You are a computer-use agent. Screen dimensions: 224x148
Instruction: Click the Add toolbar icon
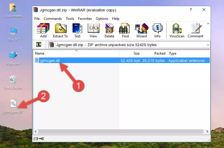[43, 30]
